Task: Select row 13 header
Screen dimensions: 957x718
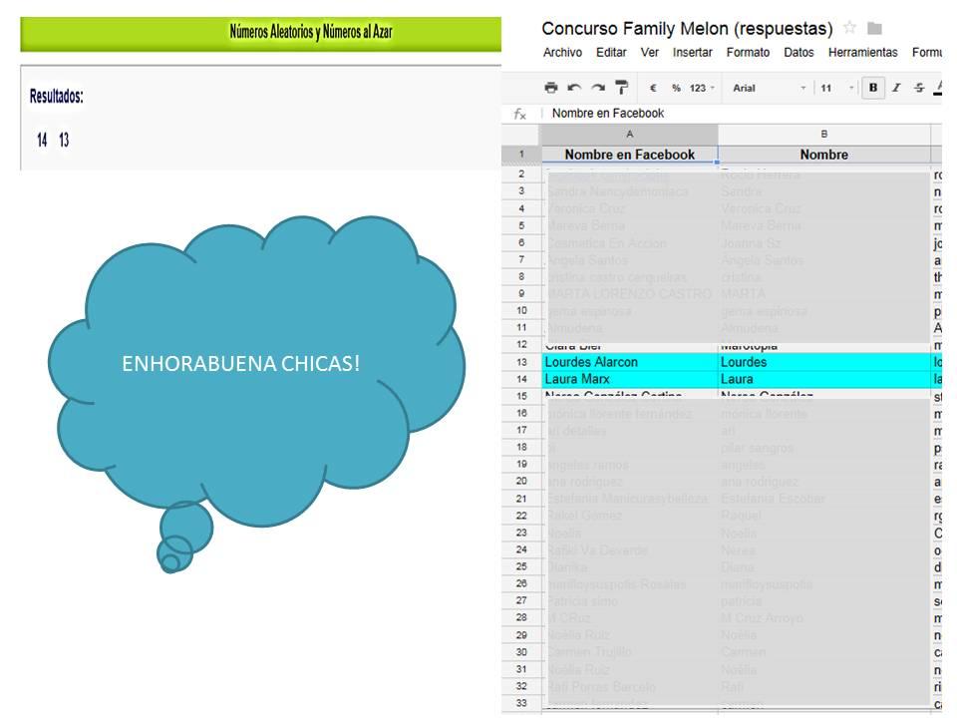Action: (x=520, y=362)
